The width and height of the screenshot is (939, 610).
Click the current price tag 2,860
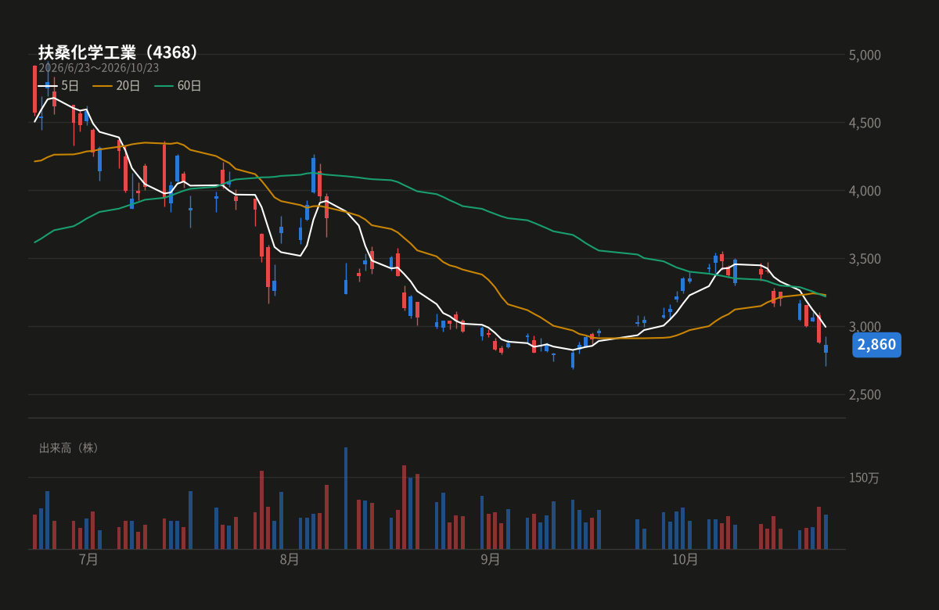[876, 345]
